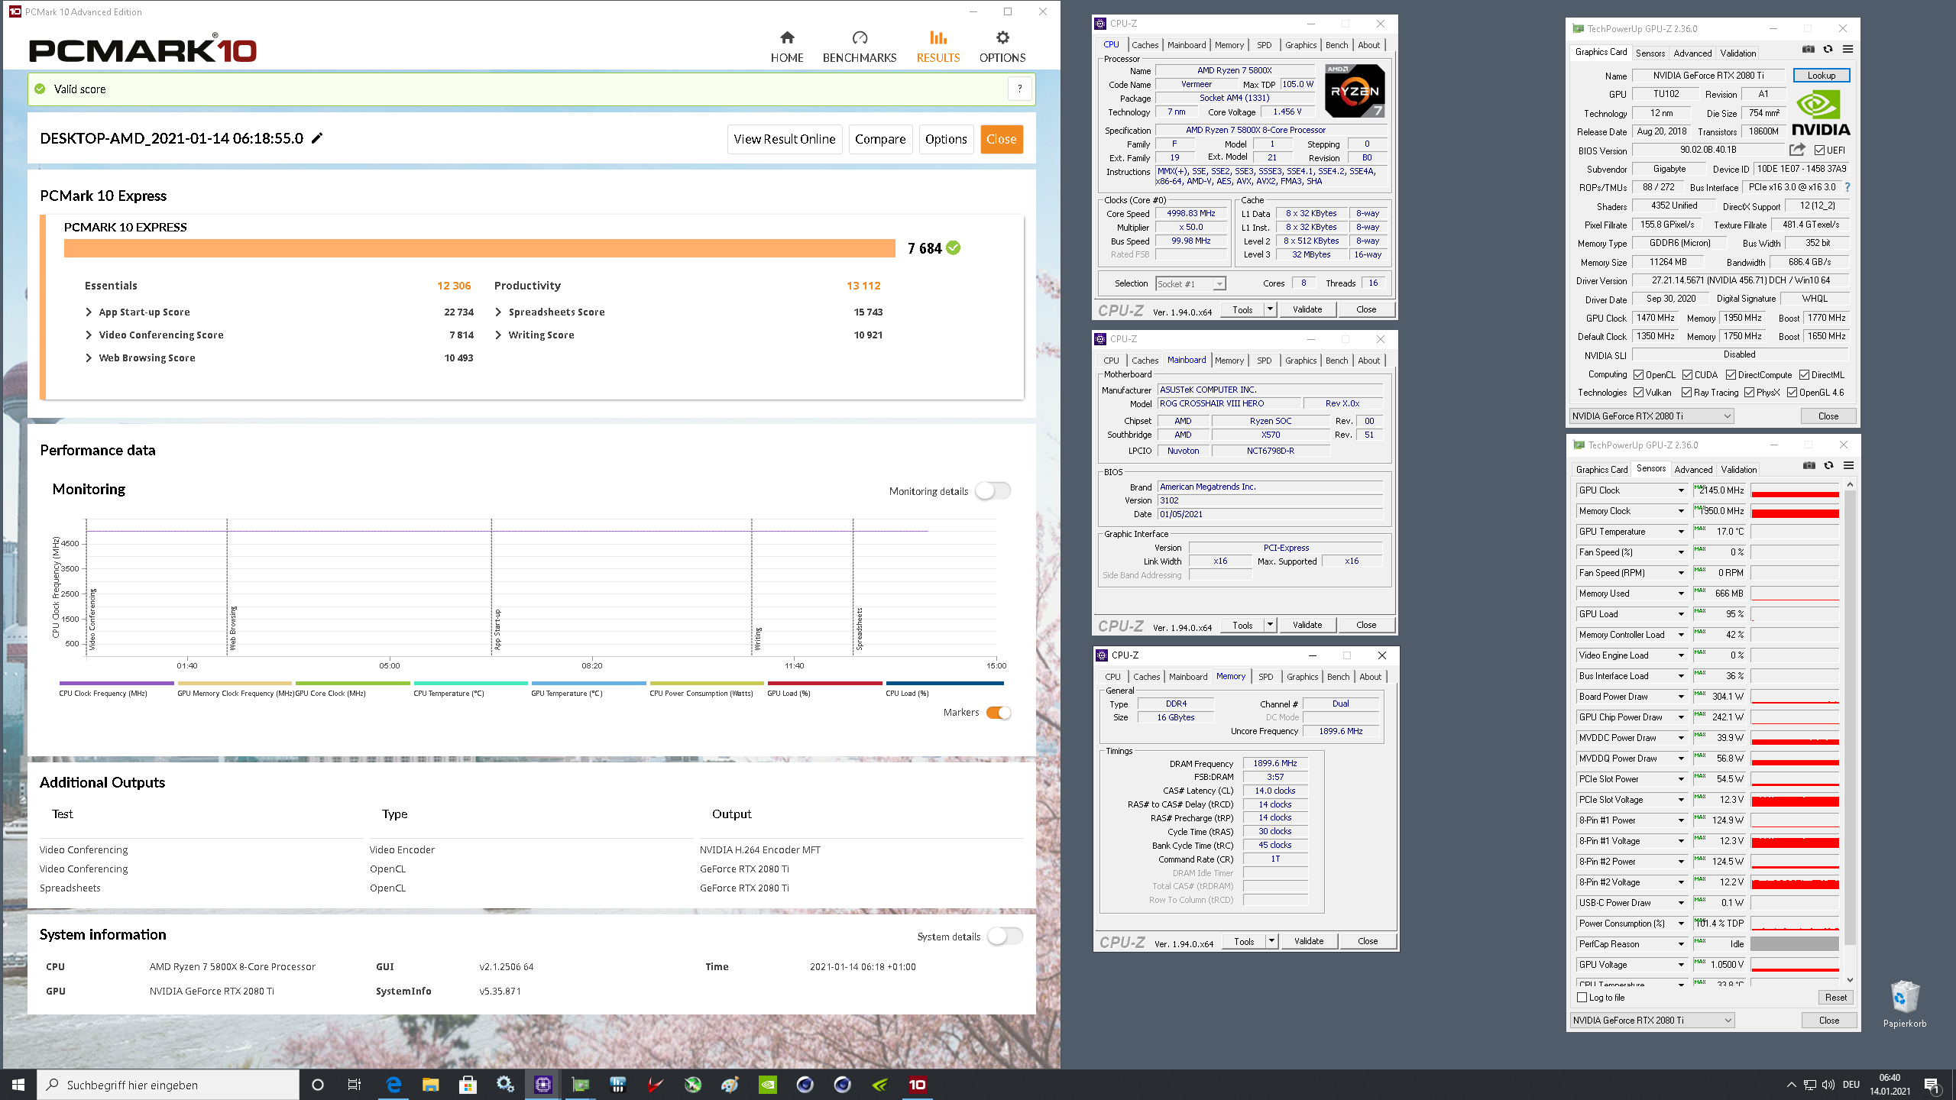Click screenshot camera icon in upper GPU-Z

pyautogui.click(x=1808, y=49)
